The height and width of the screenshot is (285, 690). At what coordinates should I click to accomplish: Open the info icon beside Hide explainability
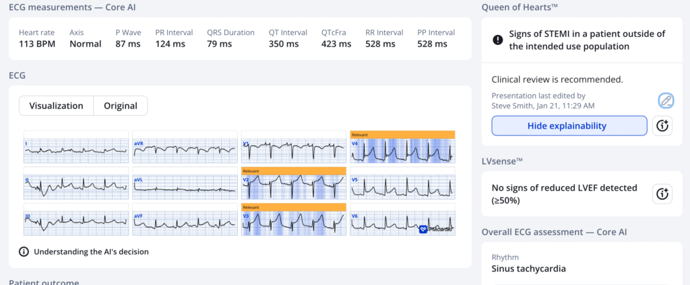(662, 125)
